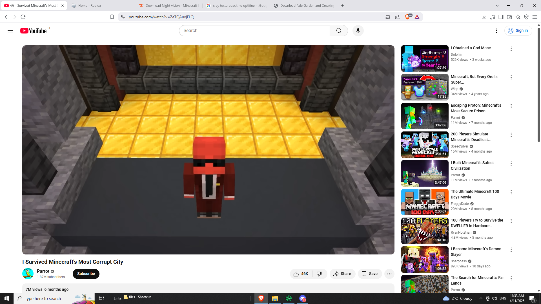The image size is (541, 304).
Task: Click Sign in button
Action: click(x=518, y=31)
